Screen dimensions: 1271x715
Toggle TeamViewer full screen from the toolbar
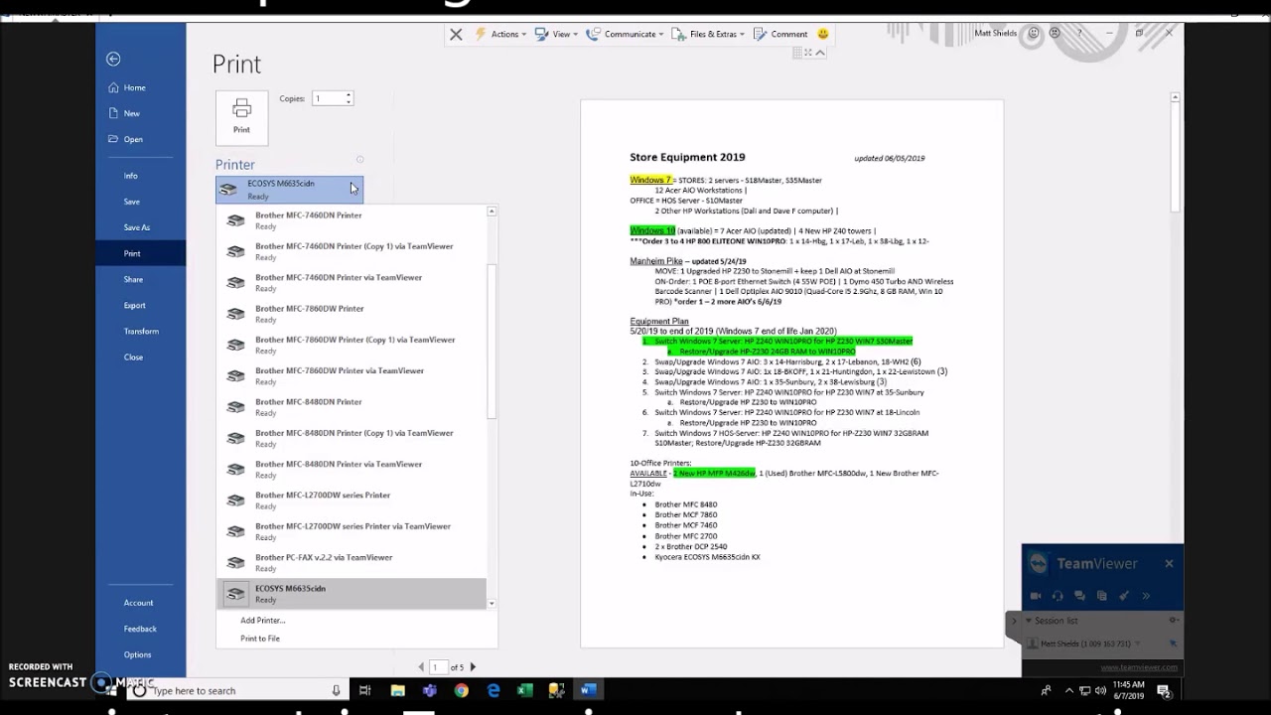pos(808,53)
